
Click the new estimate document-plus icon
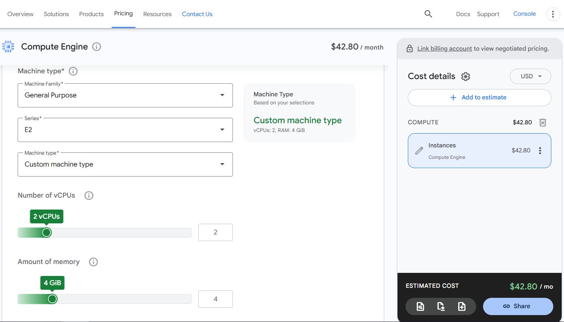pyautogui.click(x=462, y=306)
